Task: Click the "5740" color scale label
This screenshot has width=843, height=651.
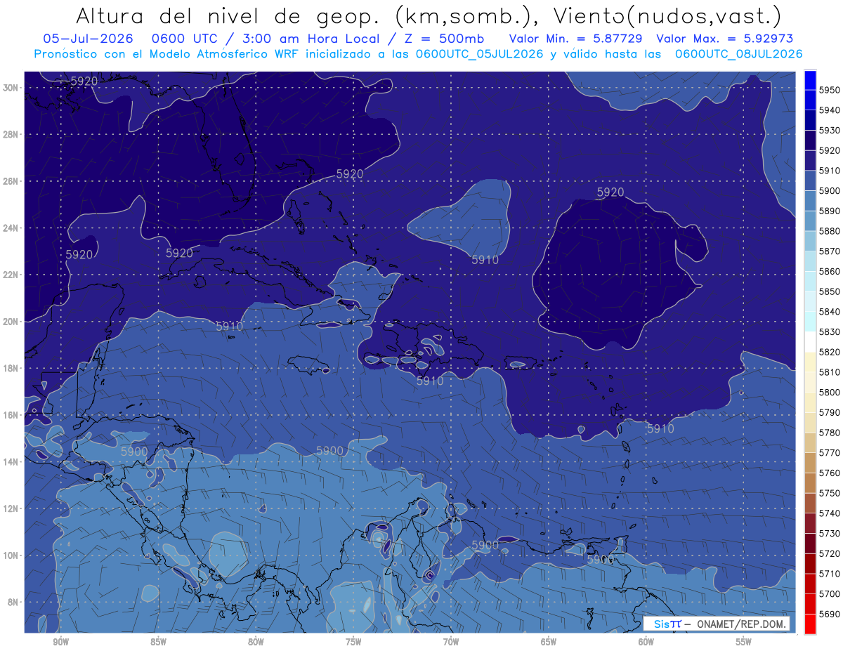Action: click(x=830, y=513)
